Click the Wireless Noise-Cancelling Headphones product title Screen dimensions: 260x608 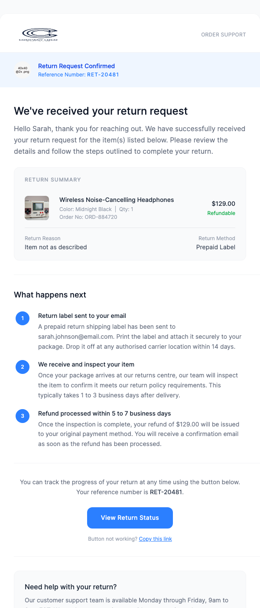117,200
